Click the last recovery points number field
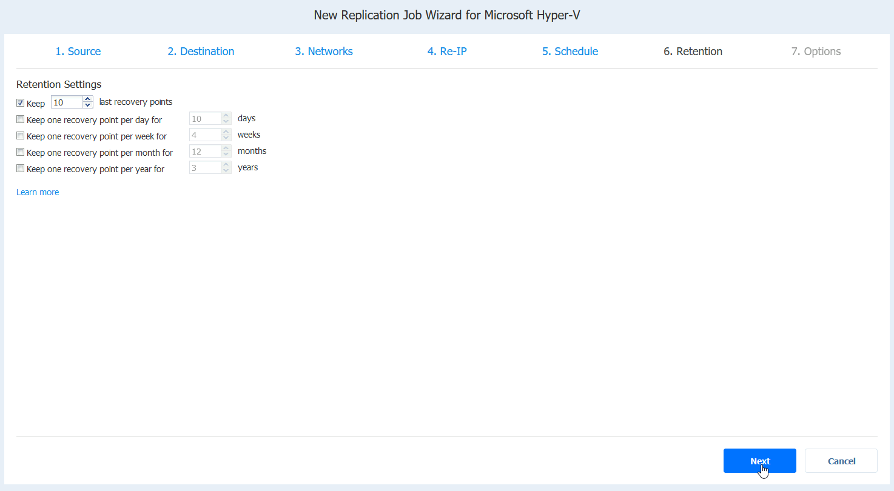Image resolution: width=894 pixels, height=491 pixels. [x=67, y=102]
